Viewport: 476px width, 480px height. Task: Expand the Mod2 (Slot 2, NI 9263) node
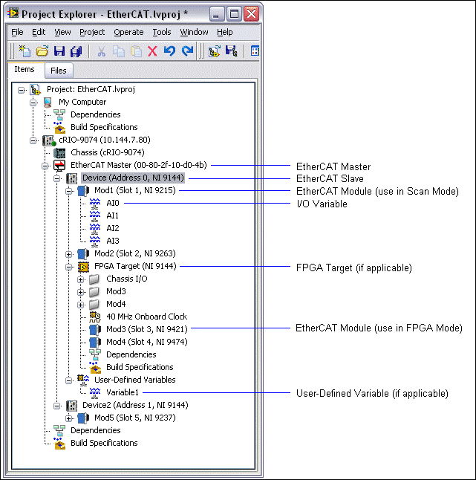click(69, 254)
